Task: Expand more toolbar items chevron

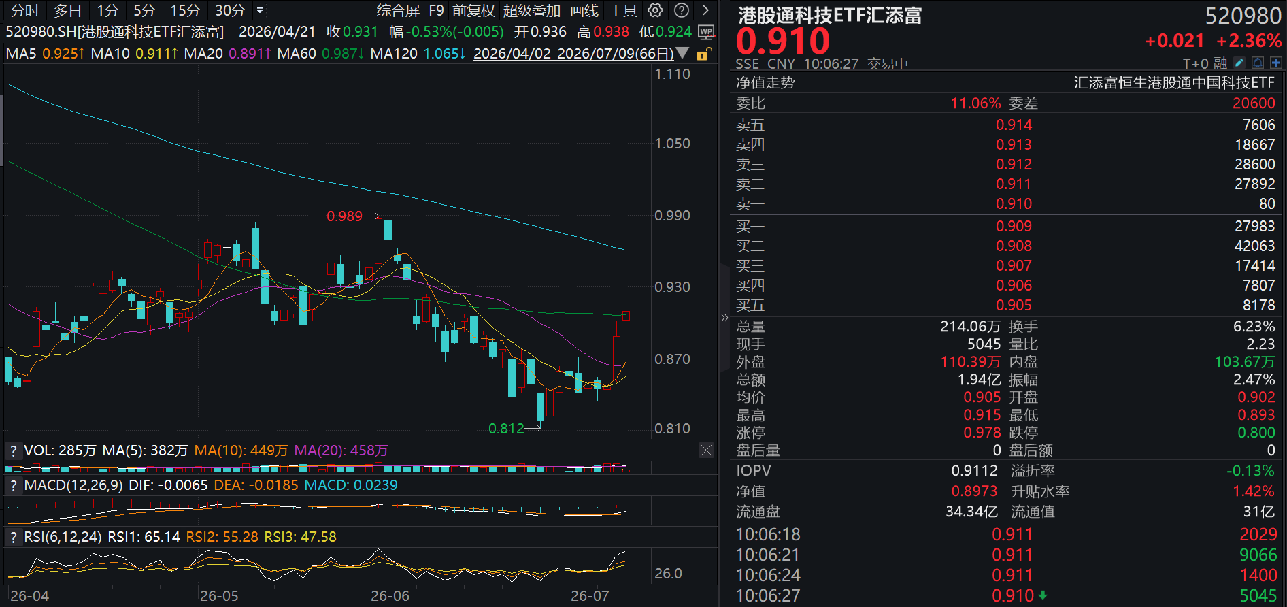Action: coord(706,10)
